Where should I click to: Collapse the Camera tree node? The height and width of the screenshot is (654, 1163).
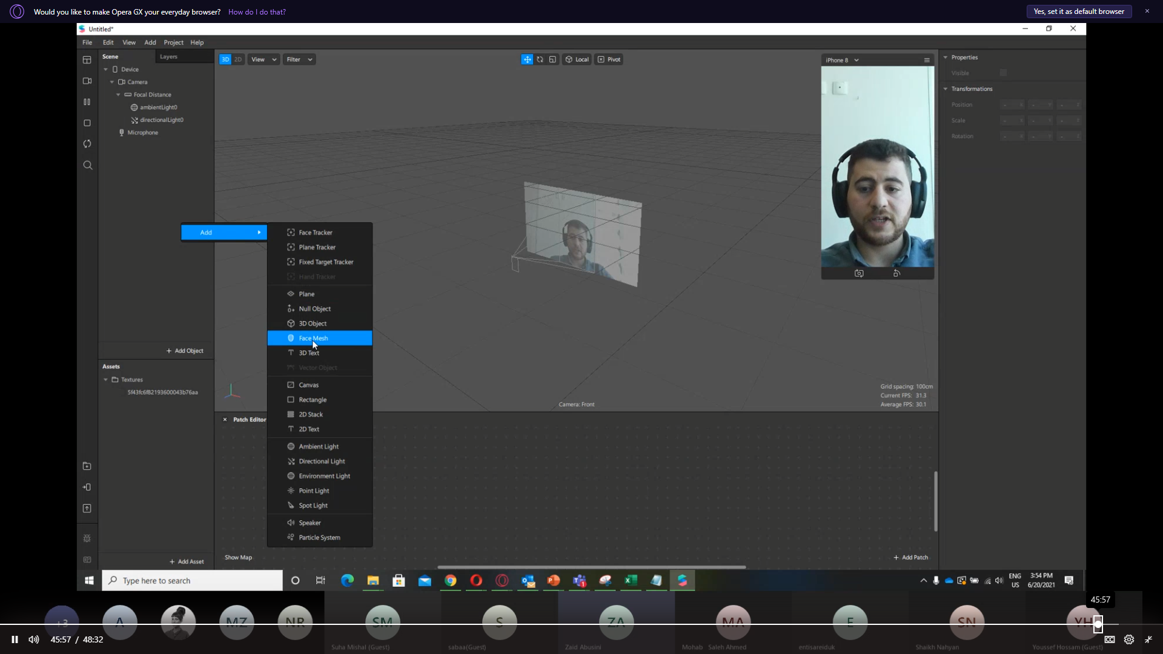(x=112, y=82)
